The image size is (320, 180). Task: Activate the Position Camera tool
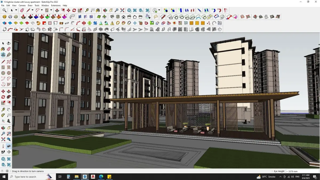pyautogui.click(x=3, y=146)
